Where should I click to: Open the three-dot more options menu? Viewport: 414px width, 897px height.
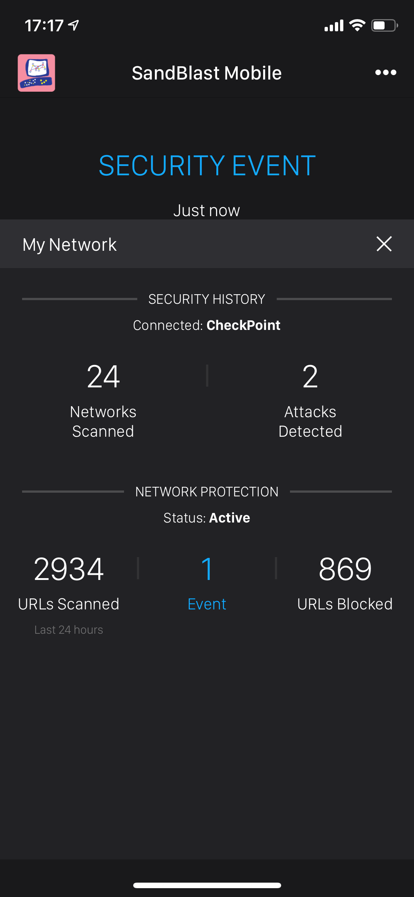point(386,73)
